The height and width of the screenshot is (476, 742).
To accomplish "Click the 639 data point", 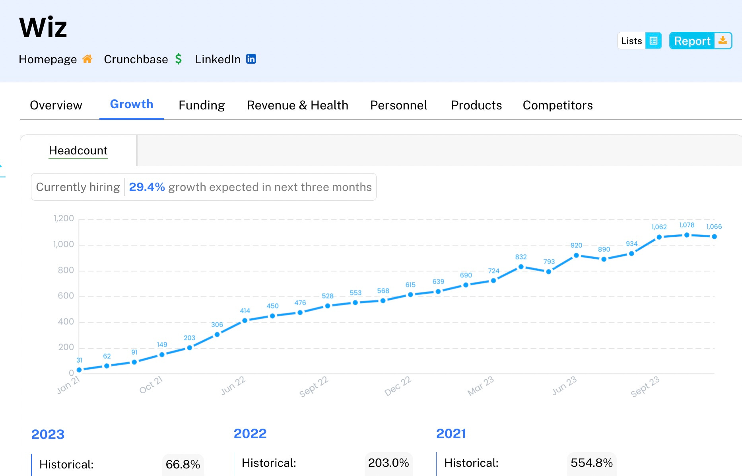I will pos(438,292).
